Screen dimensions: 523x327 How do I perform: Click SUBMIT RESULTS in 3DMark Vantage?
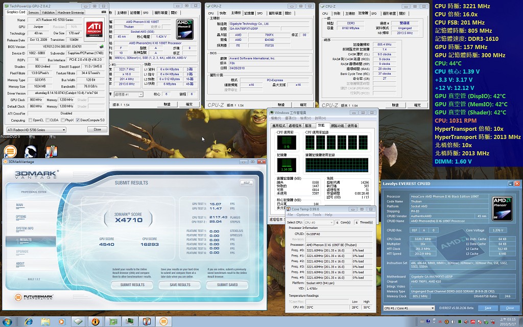tap(132, 285)
